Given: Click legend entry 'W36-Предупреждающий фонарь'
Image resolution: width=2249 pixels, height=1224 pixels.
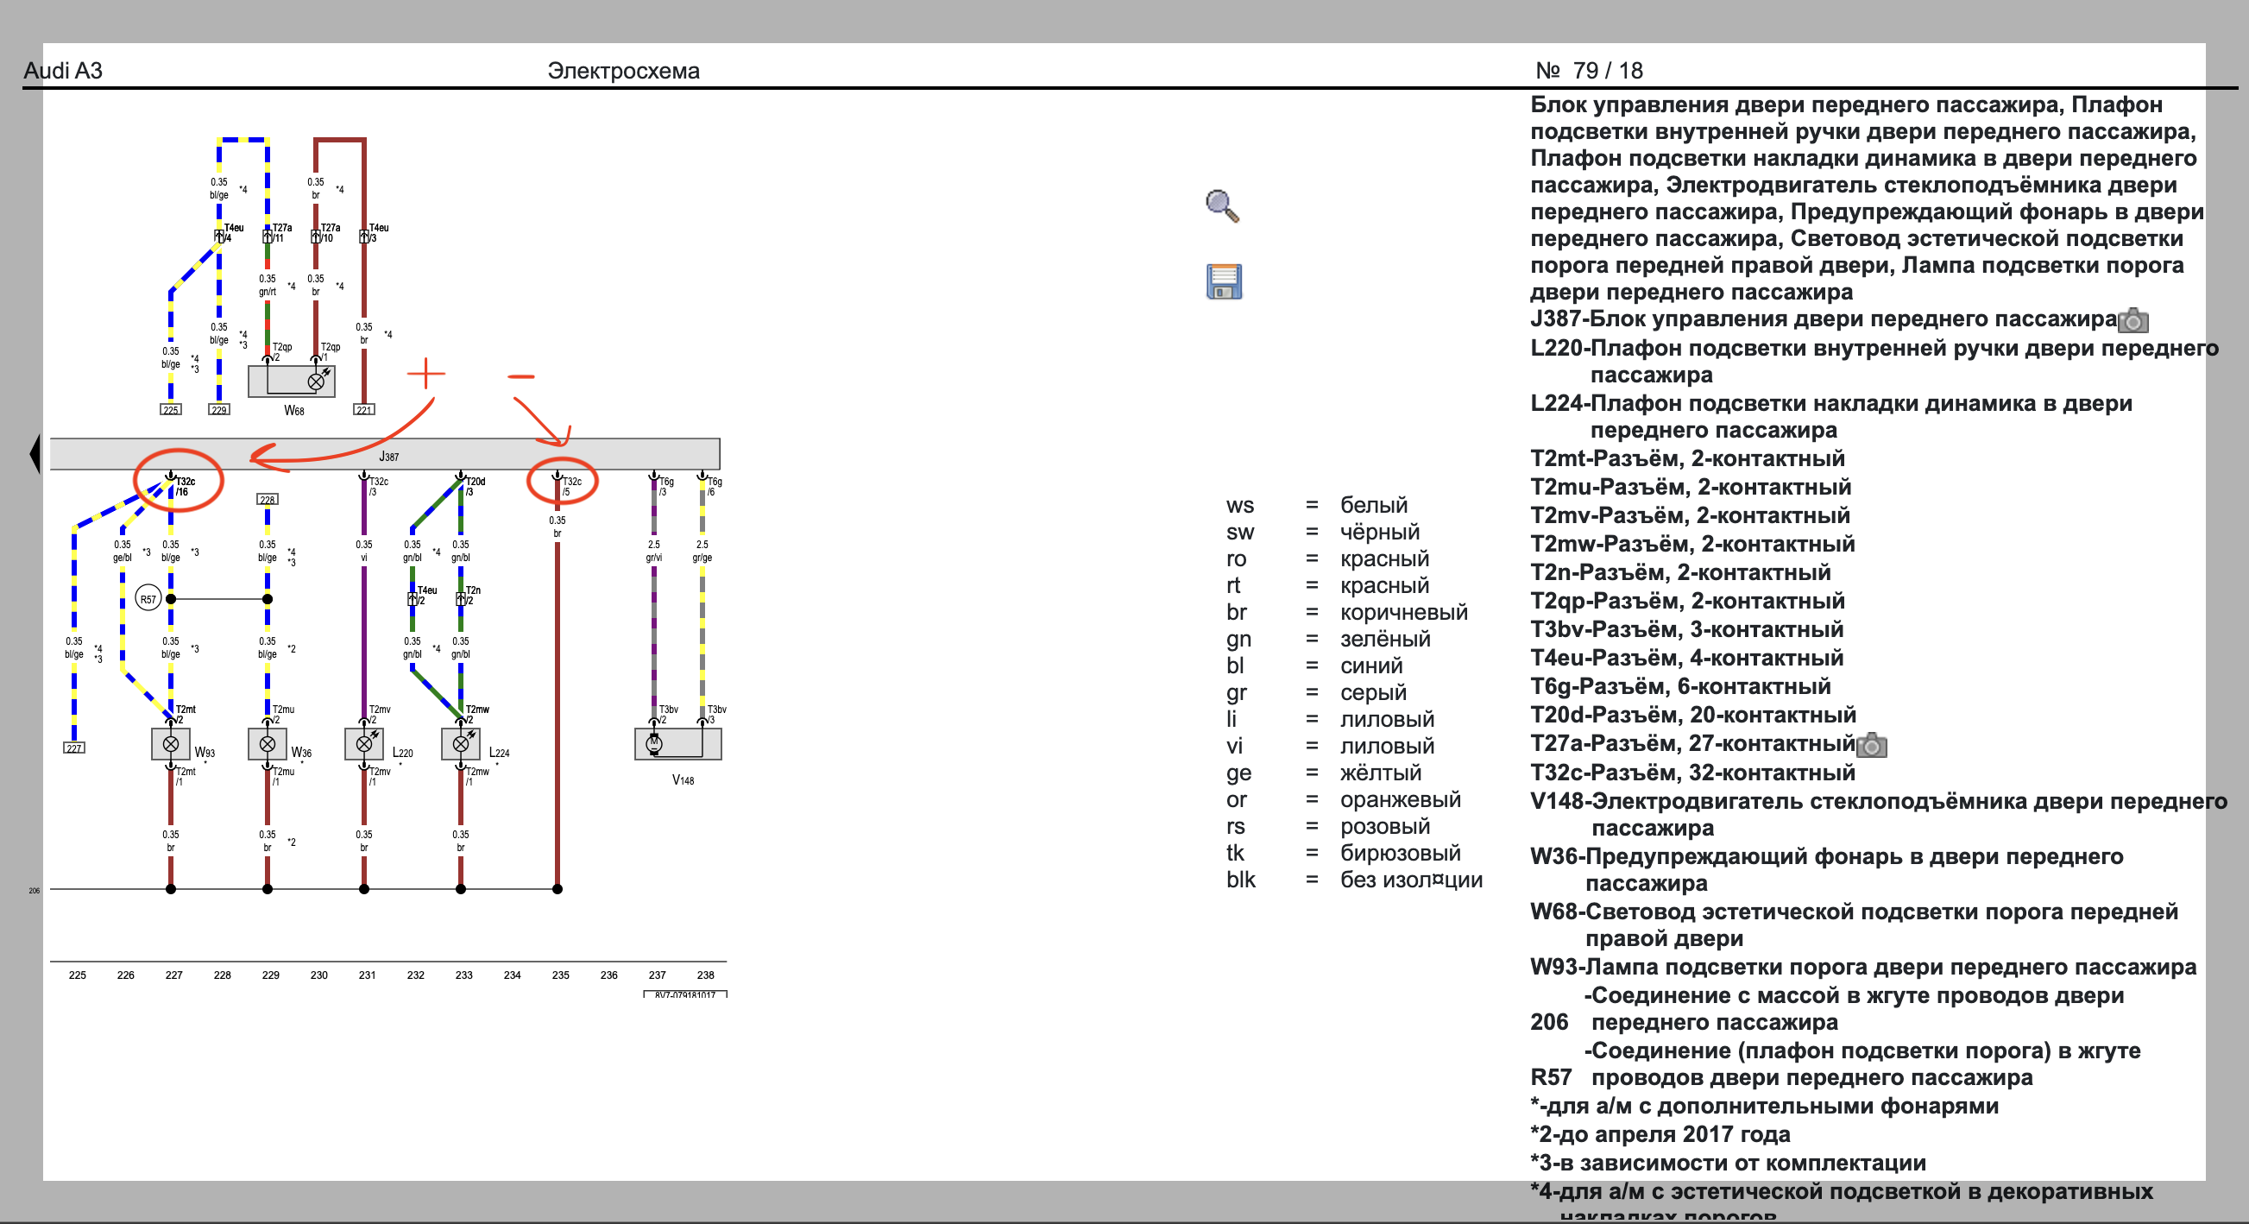Looking at the screenshot, I should click(1826, 869).
